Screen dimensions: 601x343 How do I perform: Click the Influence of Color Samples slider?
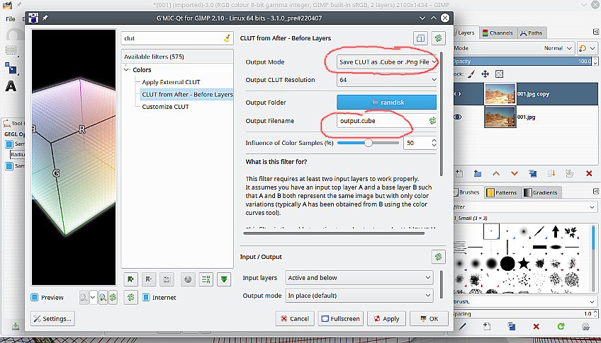[x=368, y=143]
